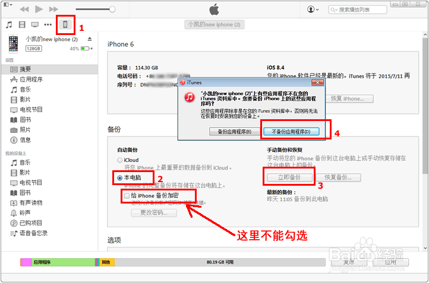Open the account user dropdown

pos(313,9)
